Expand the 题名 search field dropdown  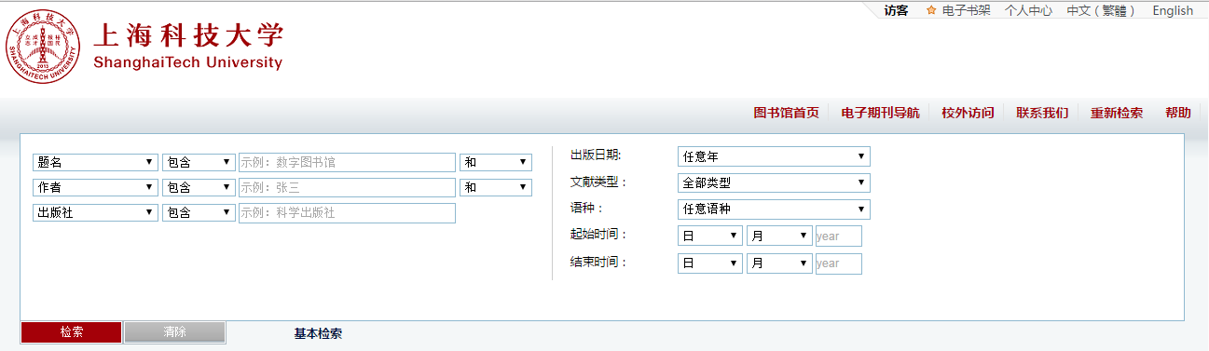(x=95, y=162)
